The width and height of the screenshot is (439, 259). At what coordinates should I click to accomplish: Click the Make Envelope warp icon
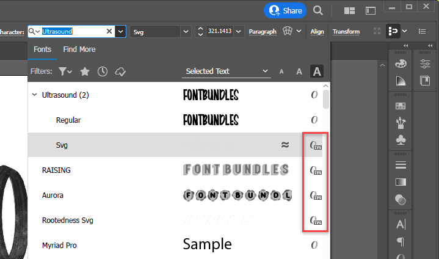(x=287, y=31)
